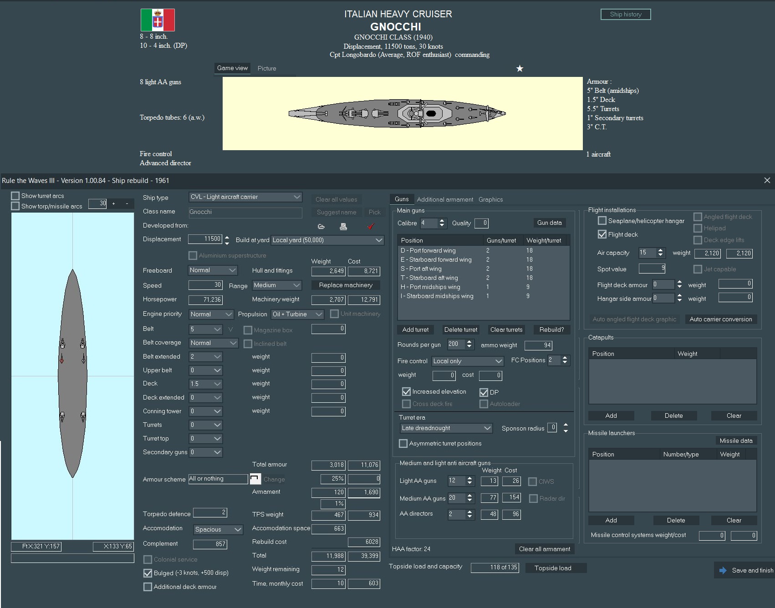The height and width of the screenshot is (608, 775).
Task: Click the Missile data button
Action: tap(736, 441)
